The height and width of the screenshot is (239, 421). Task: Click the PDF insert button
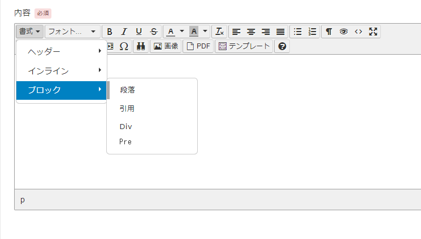coord(198,46)
